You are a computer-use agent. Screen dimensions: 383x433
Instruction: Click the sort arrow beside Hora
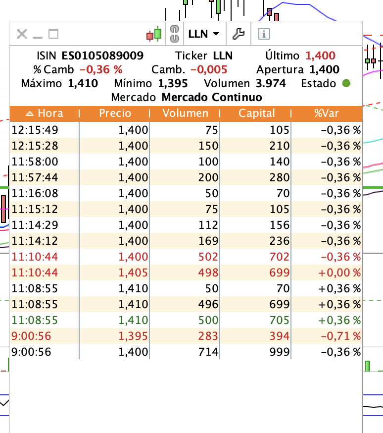pyautogui.click(x=30, y=113)
